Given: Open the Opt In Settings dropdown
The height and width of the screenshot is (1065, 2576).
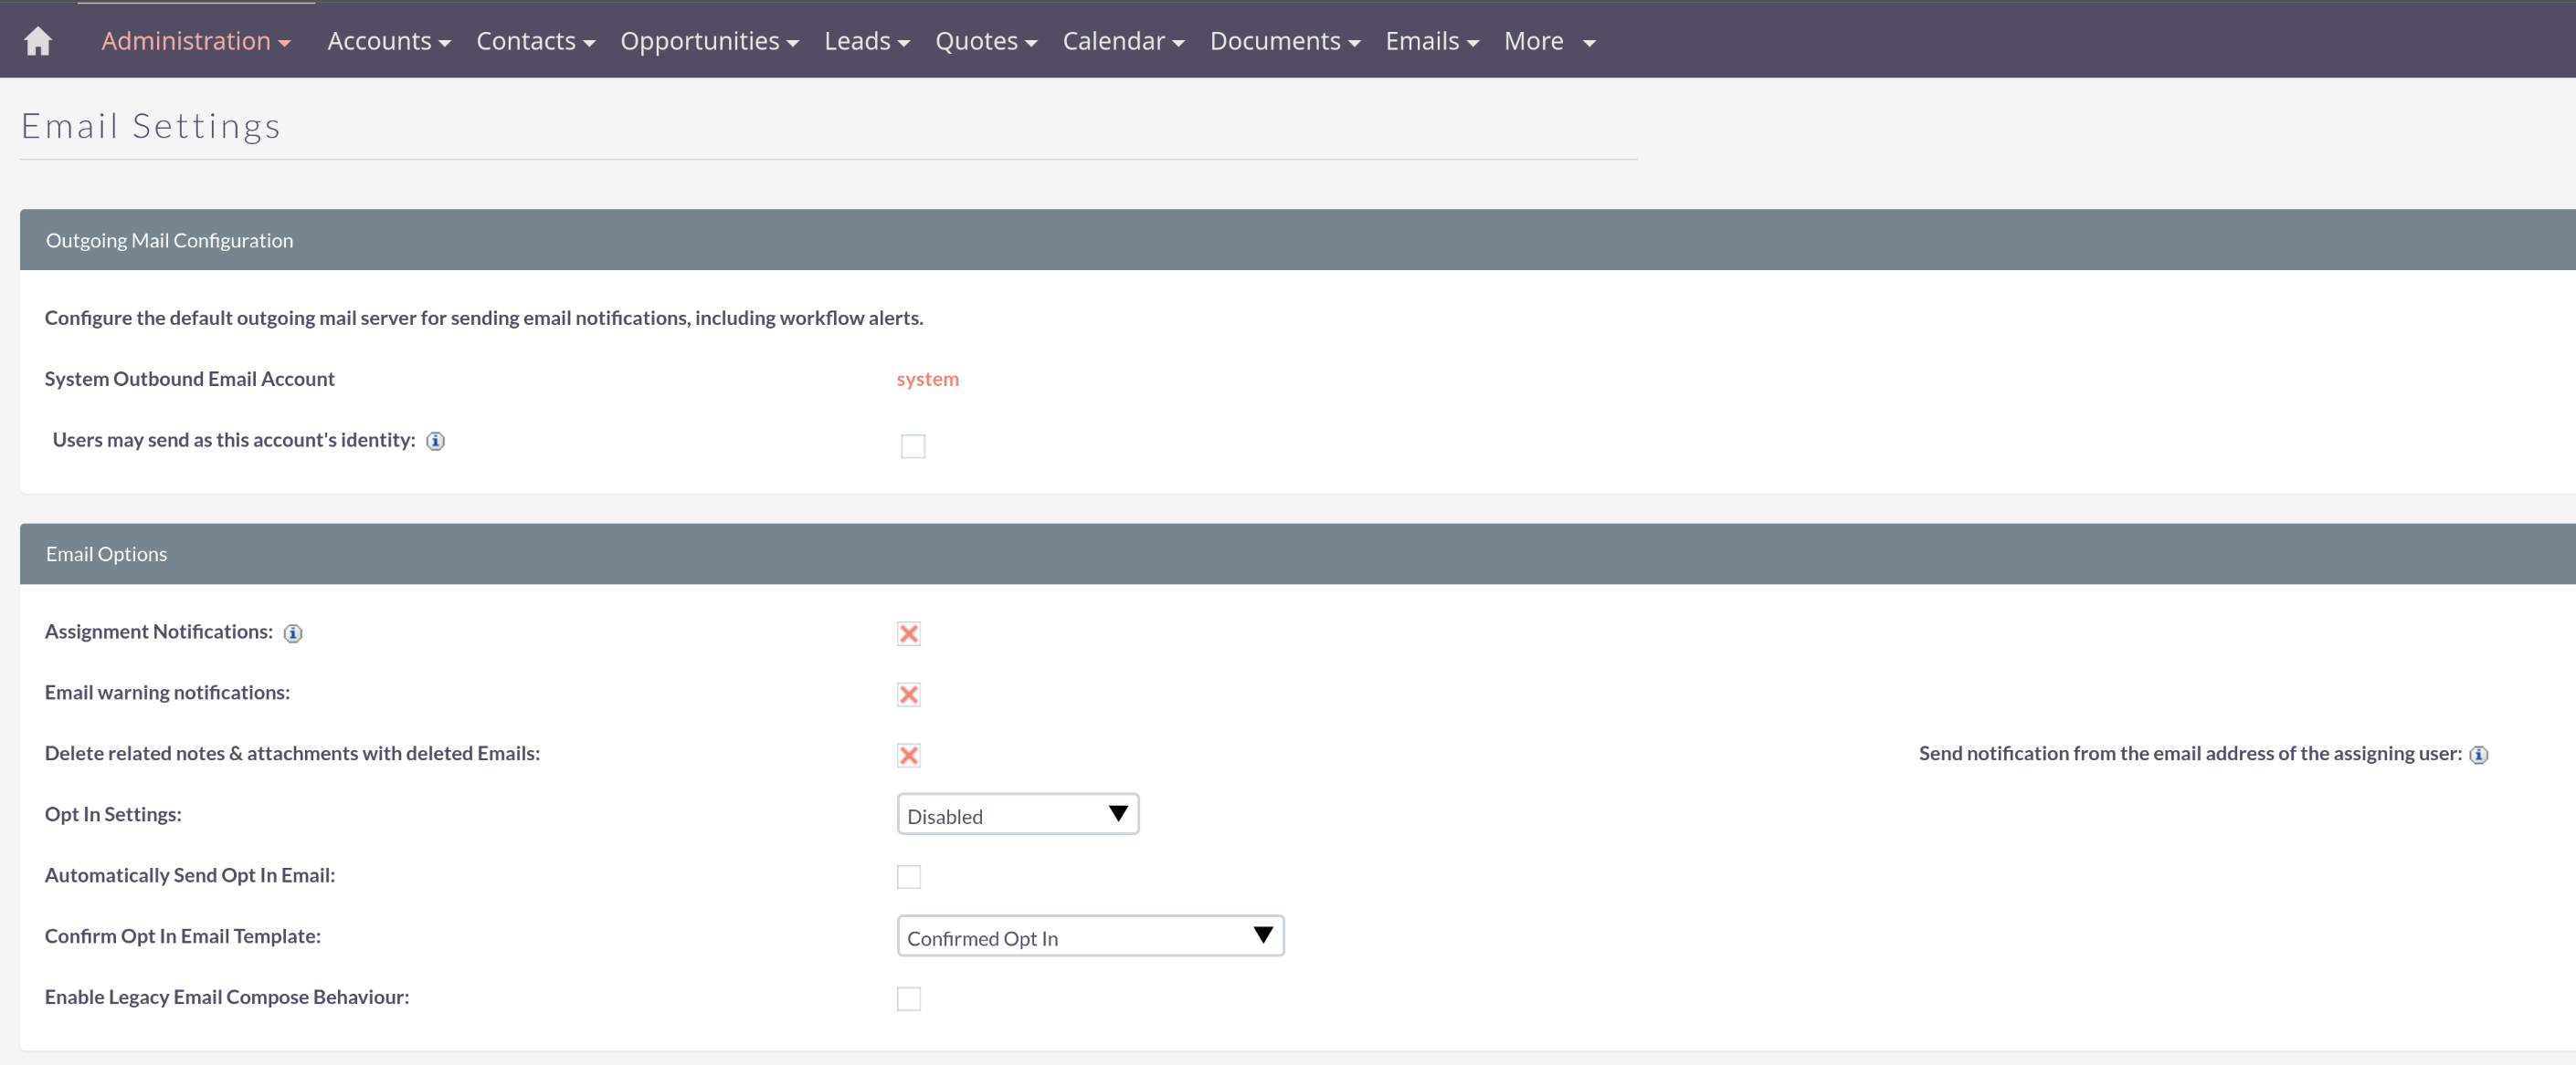Looking at the screenshot, I should coord(1017,814).
